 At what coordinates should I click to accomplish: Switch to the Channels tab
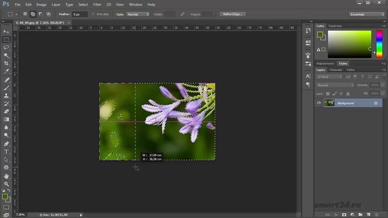[336, 70]
